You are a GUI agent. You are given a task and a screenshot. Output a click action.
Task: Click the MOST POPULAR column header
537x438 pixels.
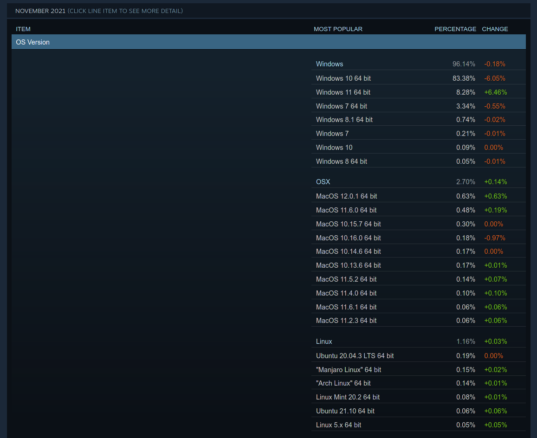[x=338, y=29]
